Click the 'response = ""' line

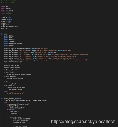pyautogui.click(x=15, y=113)
